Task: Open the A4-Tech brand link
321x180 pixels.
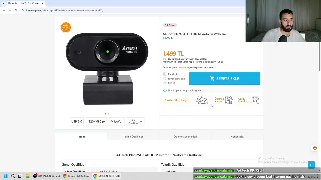Action: [x=168, y=38]
